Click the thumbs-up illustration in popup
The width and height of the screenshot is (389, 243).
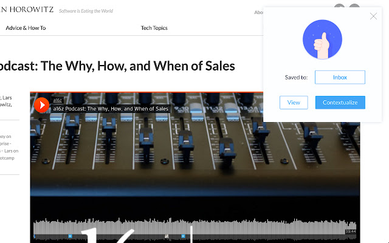click(322, 39)
